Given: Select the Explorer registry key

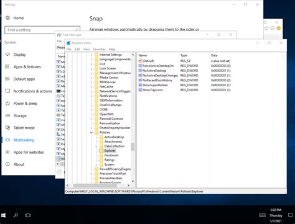Looking at the screenshot, I should click(110, 151).
